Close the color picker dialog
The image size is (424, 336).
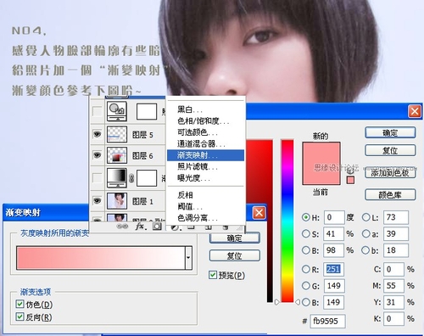point(415,111)
